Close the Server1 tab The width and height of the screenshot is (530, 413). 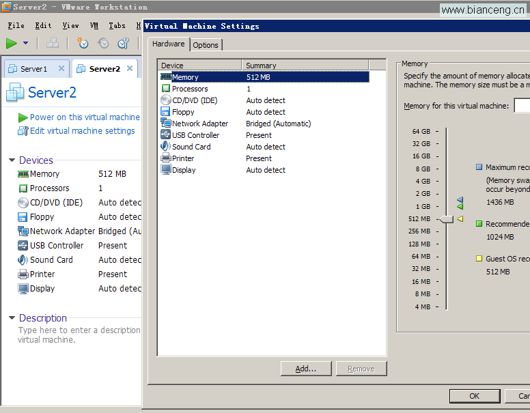[61, 69]
